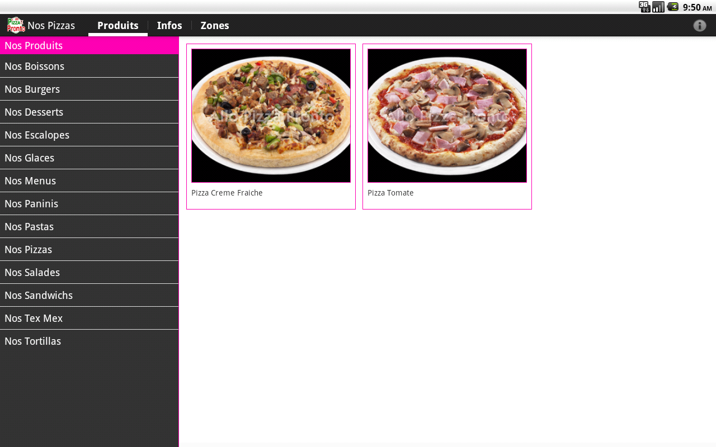The image size is (716, 447).
Task: Open the Nos Boissons category
Action: coord(89,66)
